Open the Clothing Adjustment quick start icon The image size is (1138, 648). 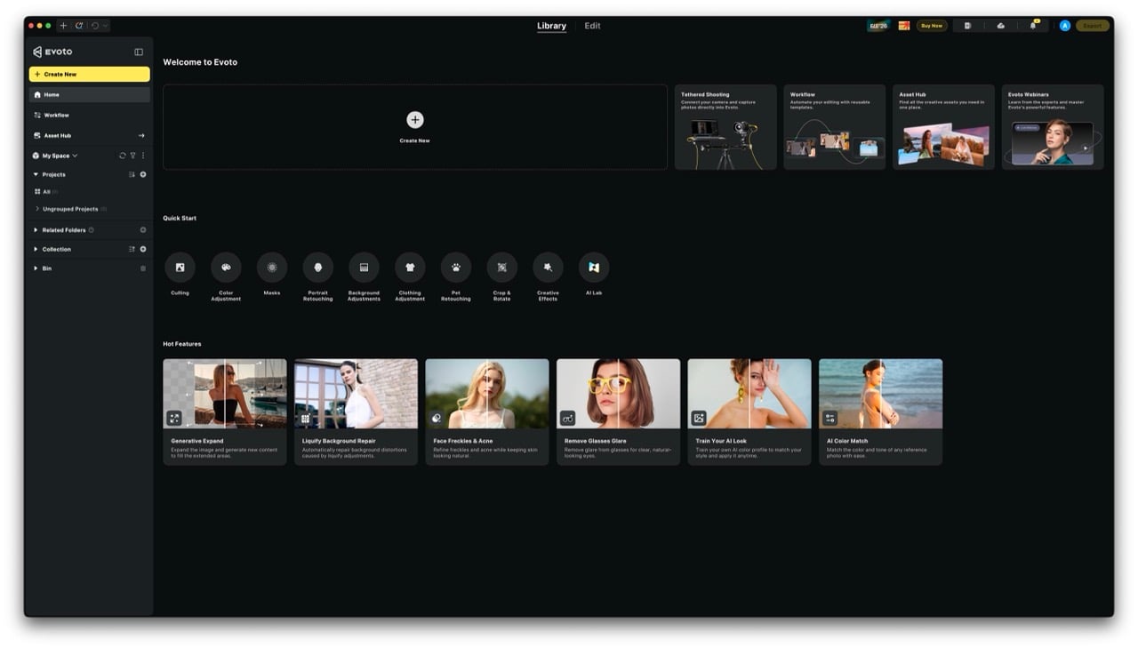click(x=410, y=267)
